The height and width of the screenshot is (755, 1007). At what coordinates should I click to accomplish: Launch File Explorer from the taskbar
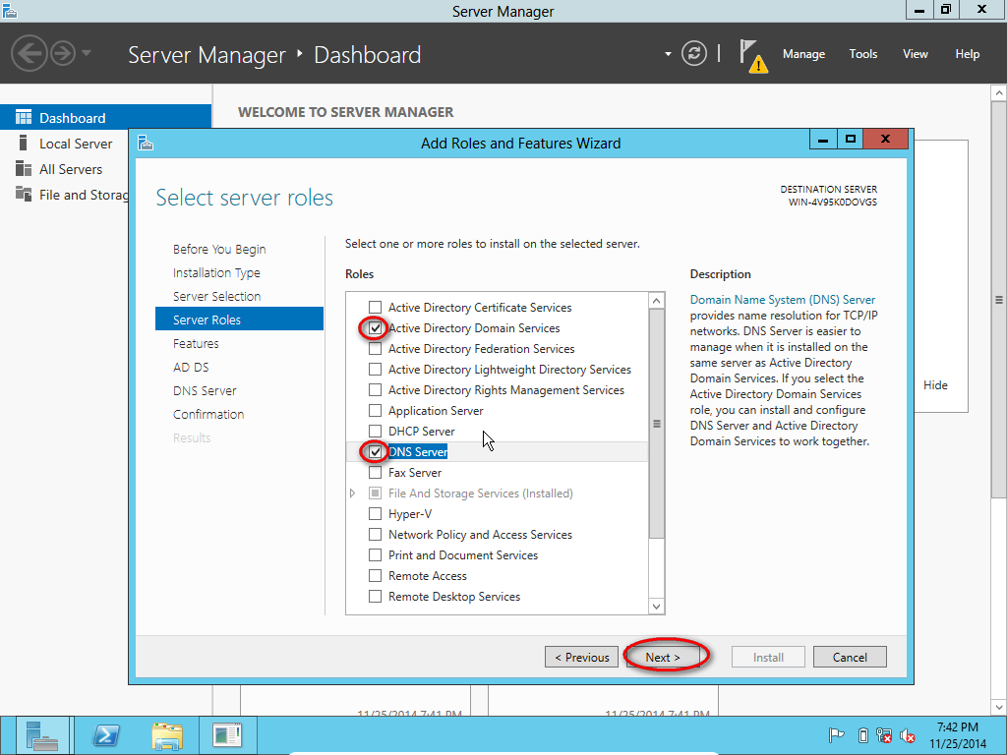(x=166, y=734)
